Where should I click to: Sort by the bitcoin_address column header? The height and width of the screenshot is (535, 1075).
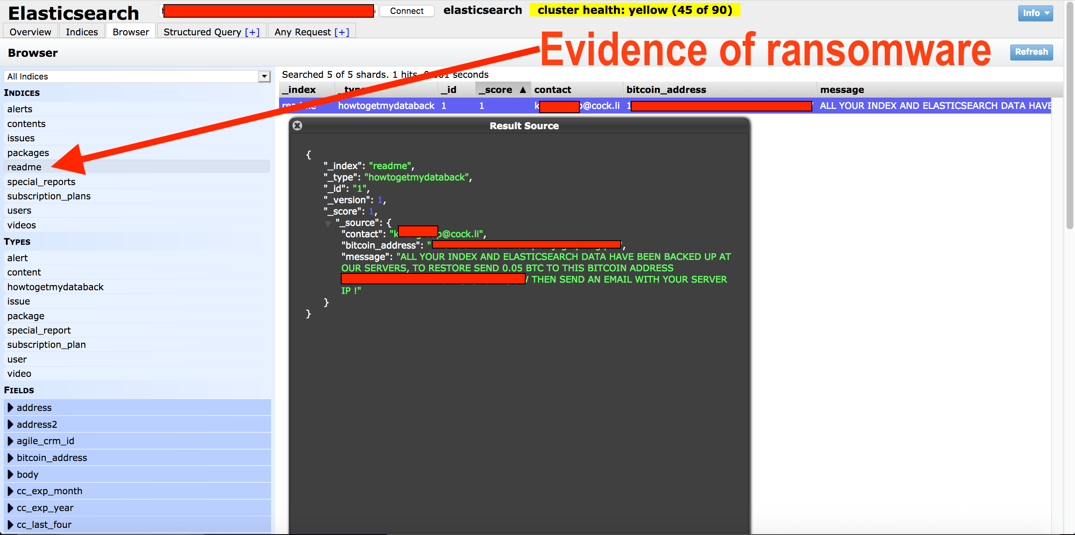coord(666,90)
